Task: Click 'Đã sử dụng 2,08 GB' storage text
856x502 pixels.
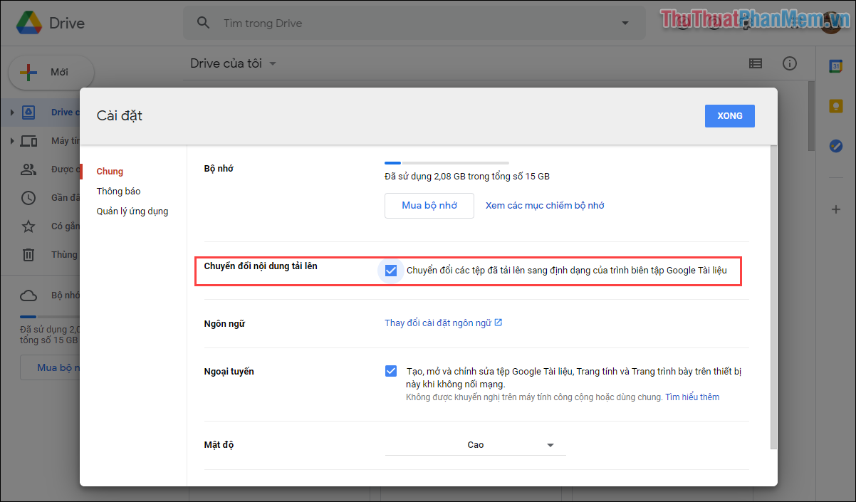Action: [466, 176]
